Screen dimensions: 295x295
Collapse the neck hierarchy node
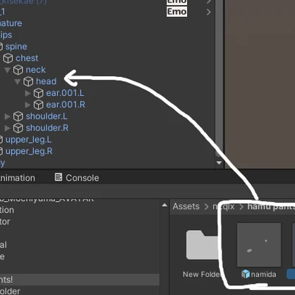[7, 70]
